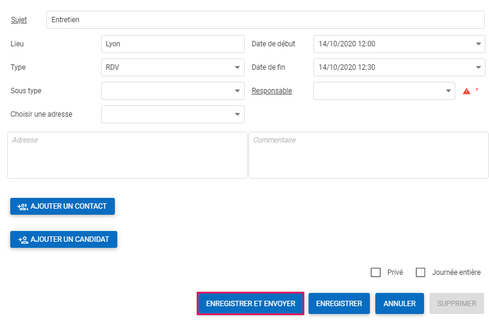Click the red warning icon beside Responsable

[x=466, y=91]
